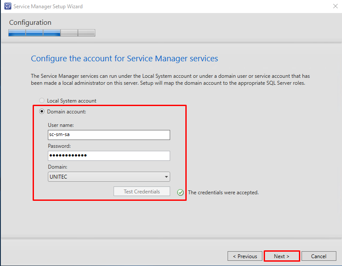Click the 'Service Manager Setup Wizard' title text
342x266 pixels.
[48, 7]
